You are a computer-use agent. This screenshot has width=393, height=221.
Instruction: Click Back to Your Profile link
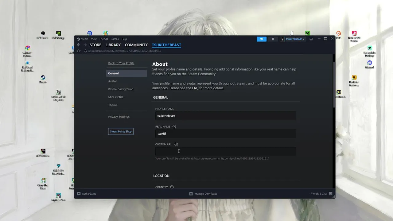point(121,63)
